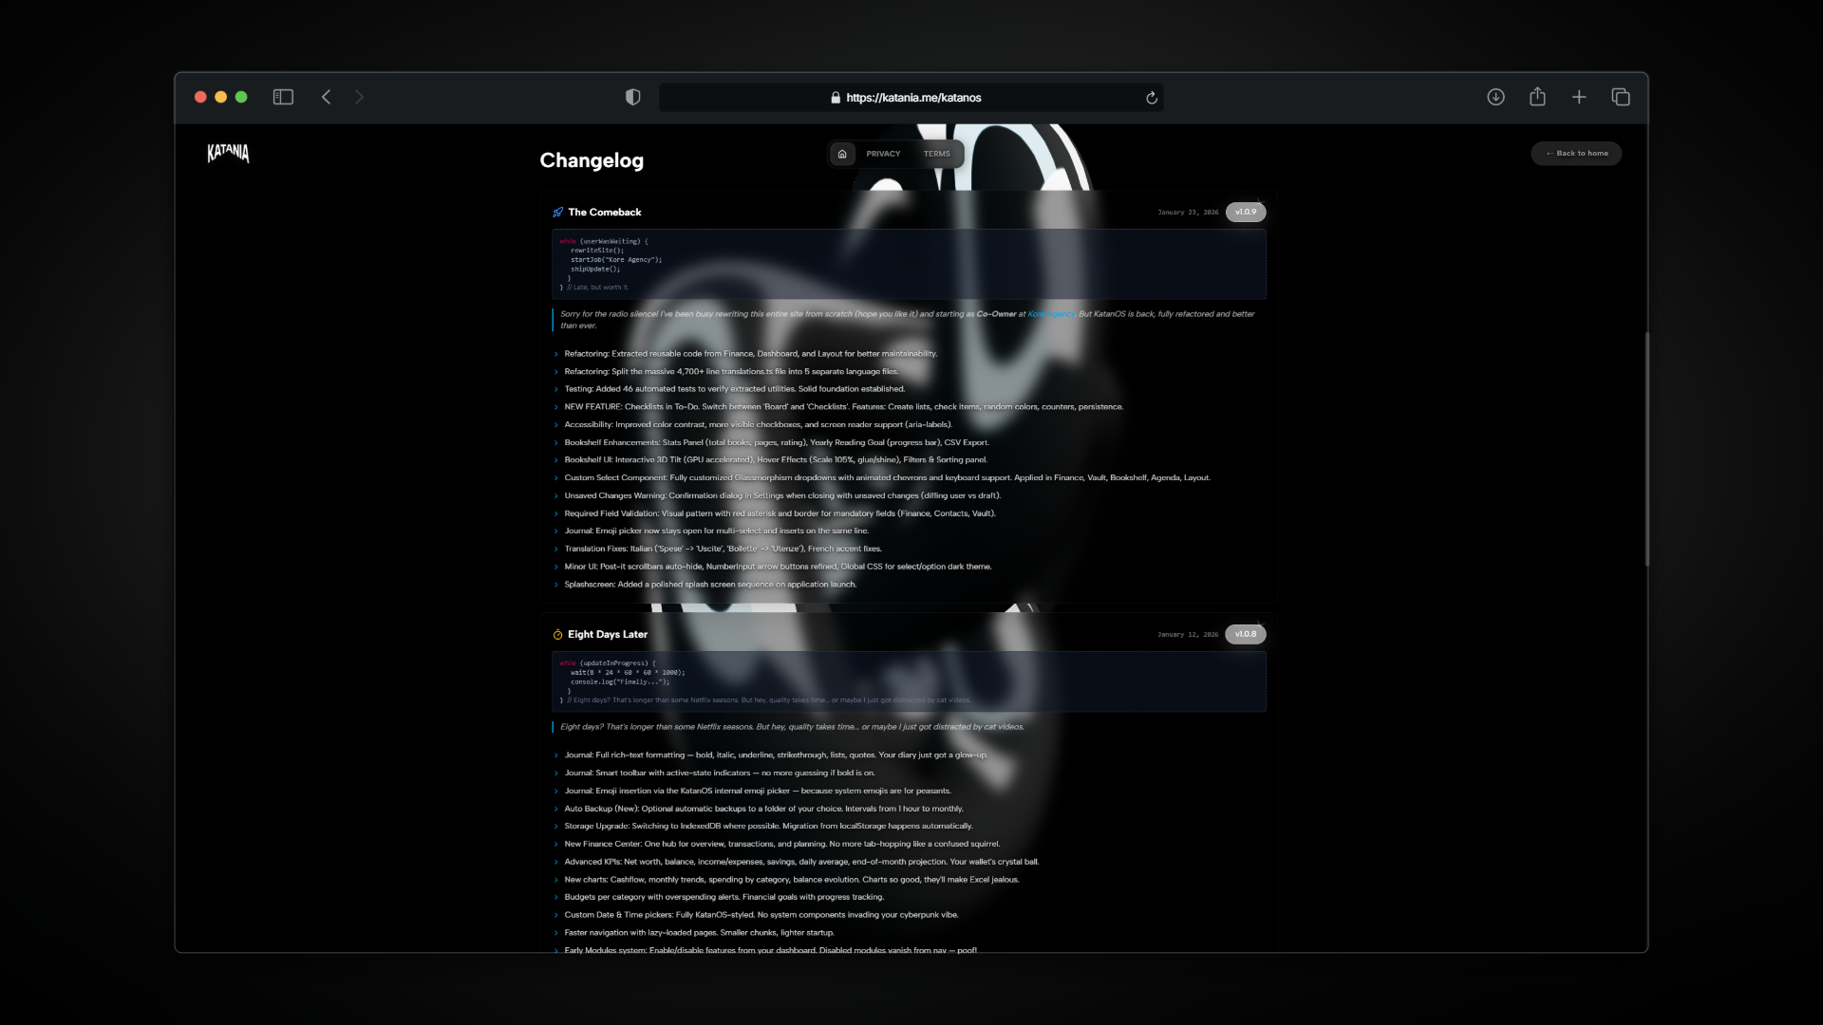Click the home icon in navigation pill
Screen dimensions: 1823x1025
[842, 154]
